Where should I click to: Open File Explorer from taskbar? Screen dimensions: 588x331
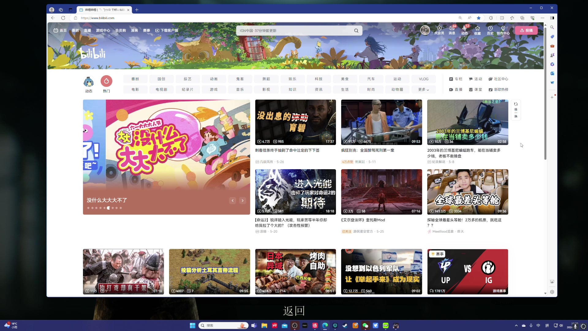pyautogui.click(x=264, y=325)
